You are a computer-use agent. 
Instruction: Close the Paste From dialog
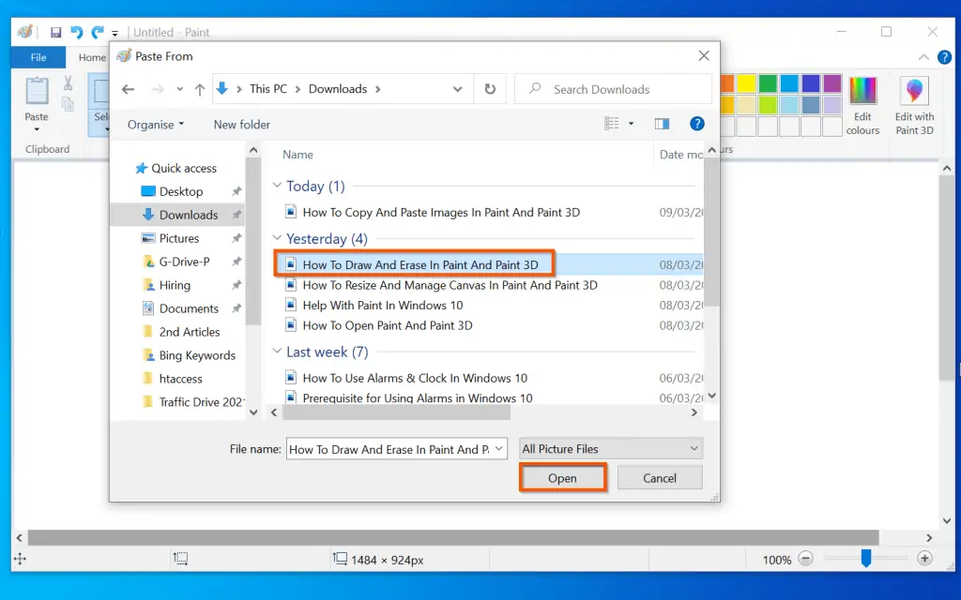tap(704, 55)
